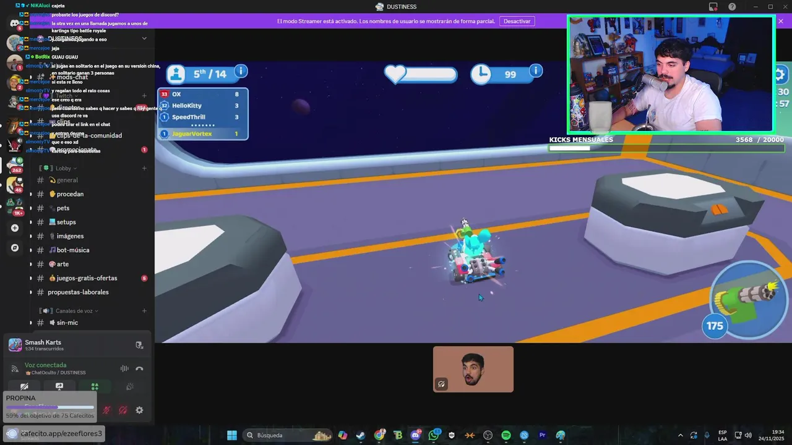Open the Smash Karts activity popout icon

coord(139,345)
